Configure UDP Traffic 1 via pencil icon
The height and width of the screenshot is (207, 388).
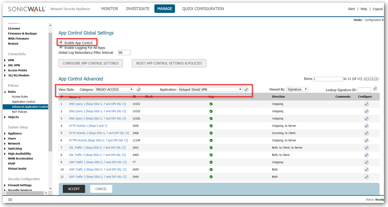click(366, 162)
